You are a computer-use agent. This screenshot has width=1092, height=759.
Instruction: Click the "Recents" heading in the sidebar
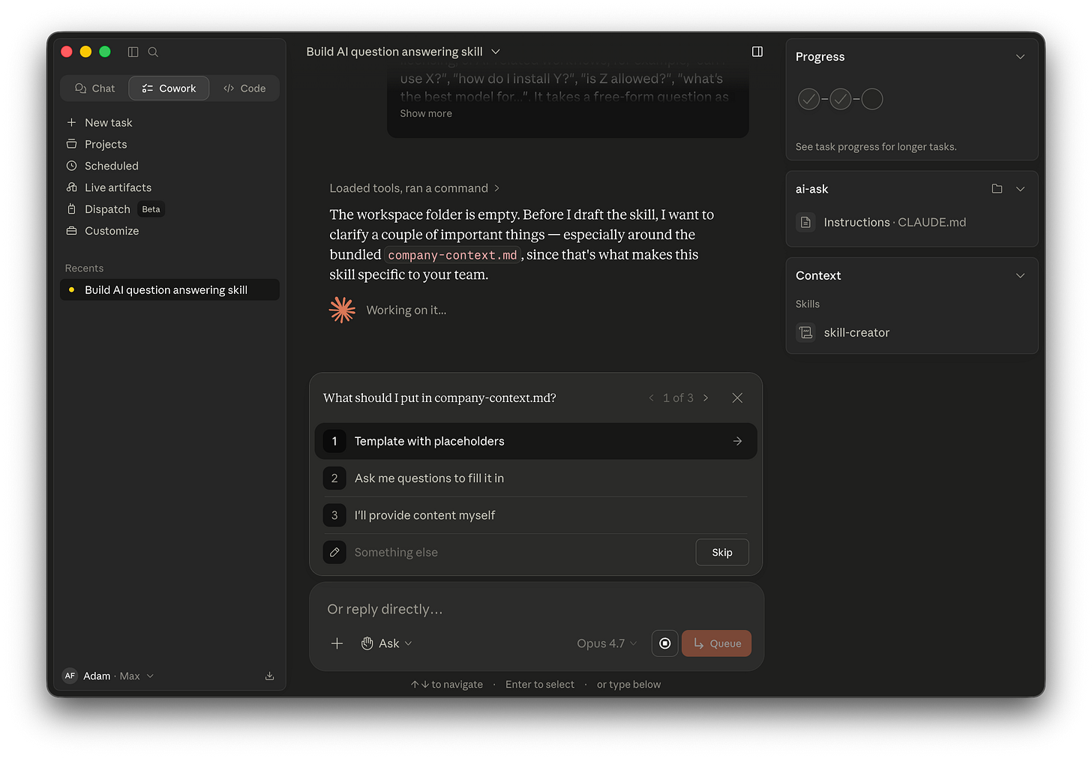click(x=84, y=268)
